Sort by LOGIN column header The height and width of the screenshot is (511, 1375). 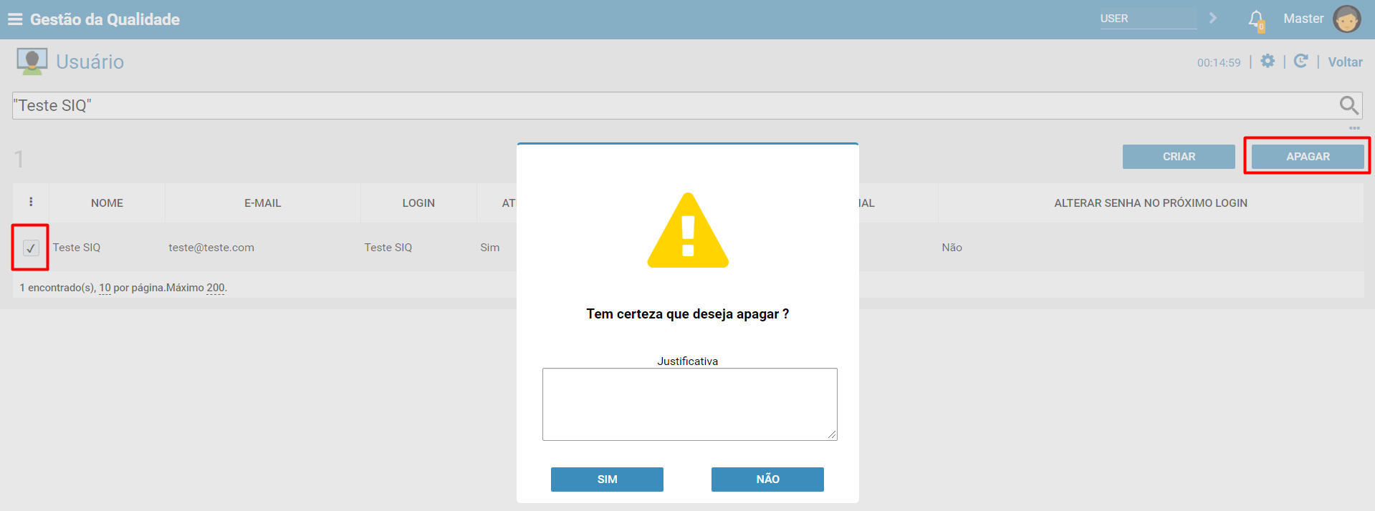pos(418,203)
